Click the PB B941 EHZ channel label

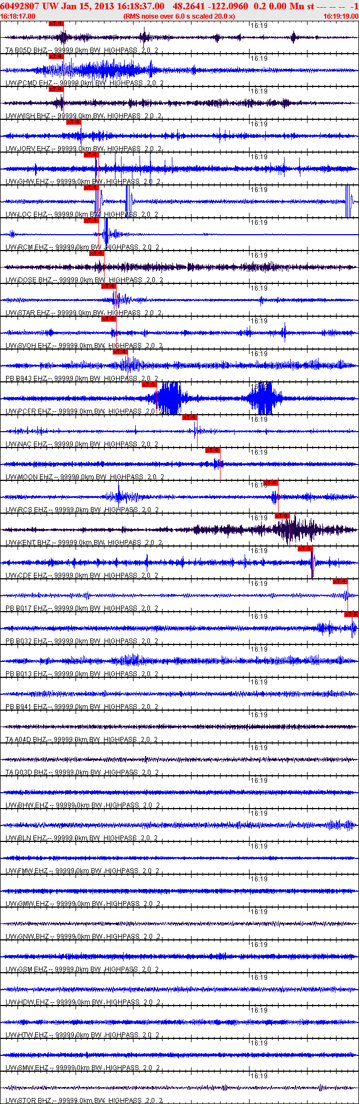[x=26, y=707]
